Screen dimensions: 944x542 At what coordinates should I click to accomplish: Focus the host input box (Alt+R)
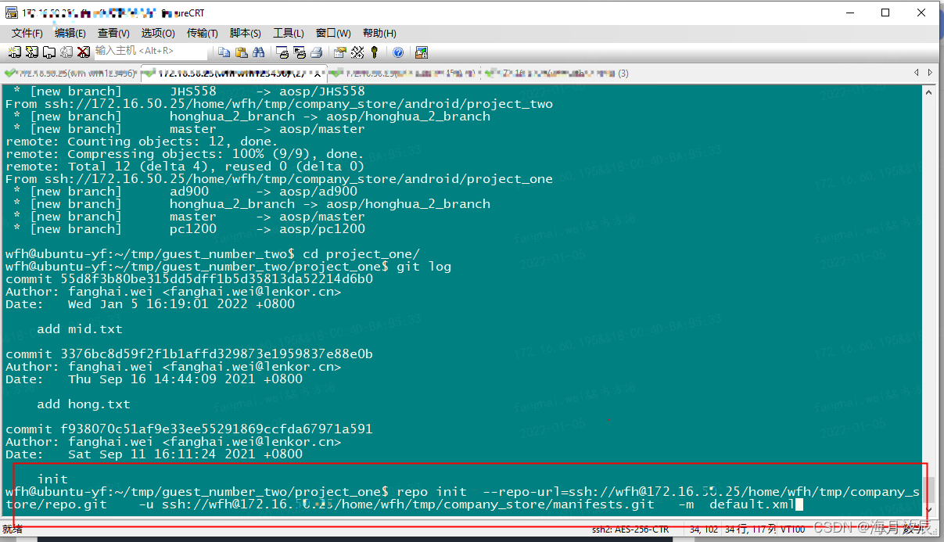[151, 52]
